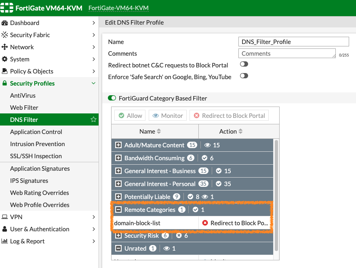This screenshot has width=356, height=268.
Task: Click Redirect to Block Po... action cell
Action: pos(236,223)
